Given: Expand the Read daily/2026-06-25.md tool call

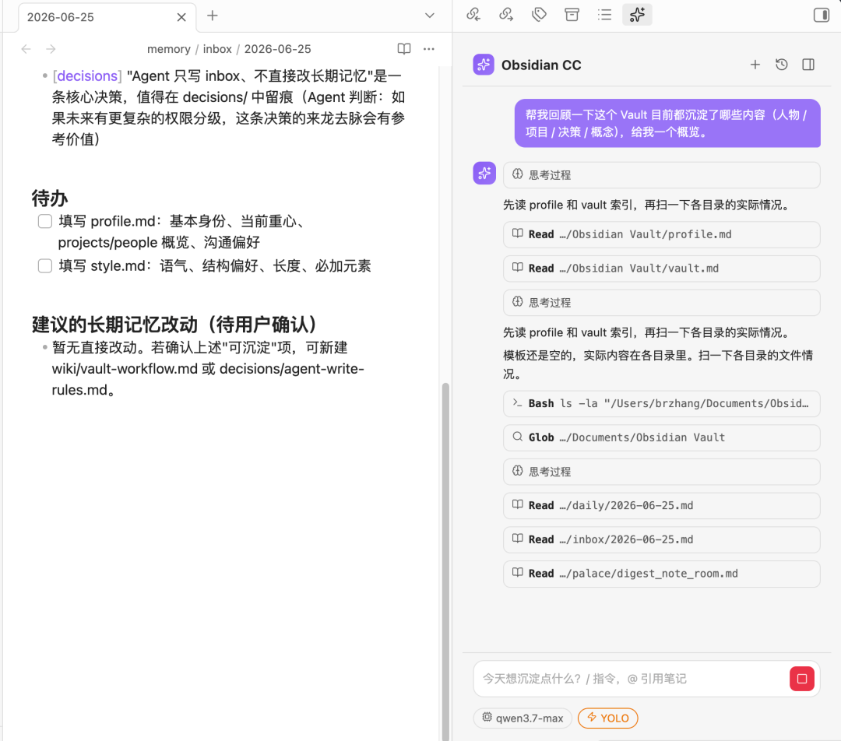Looking at the screenshot, I should [x=661, y=506].
